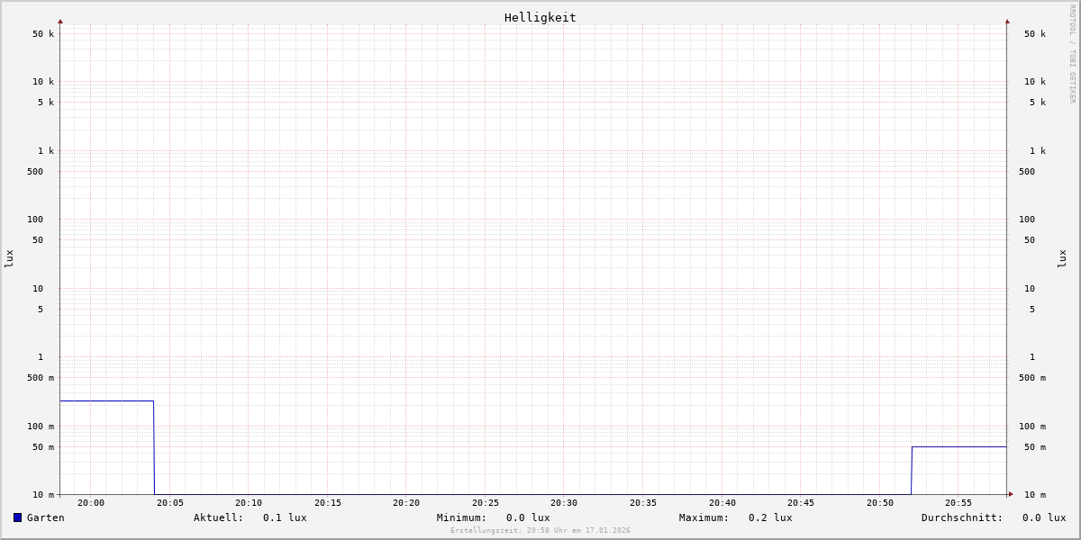The image size is (1081, 540).
Task: Click the 20:45 time axis label
Action: point(801,503)
